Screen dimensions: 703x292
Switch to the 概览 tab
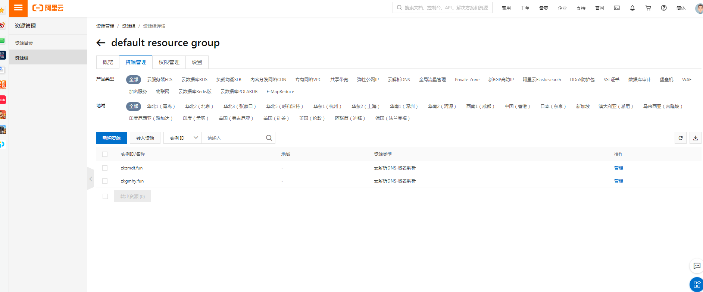coord(108,62)
